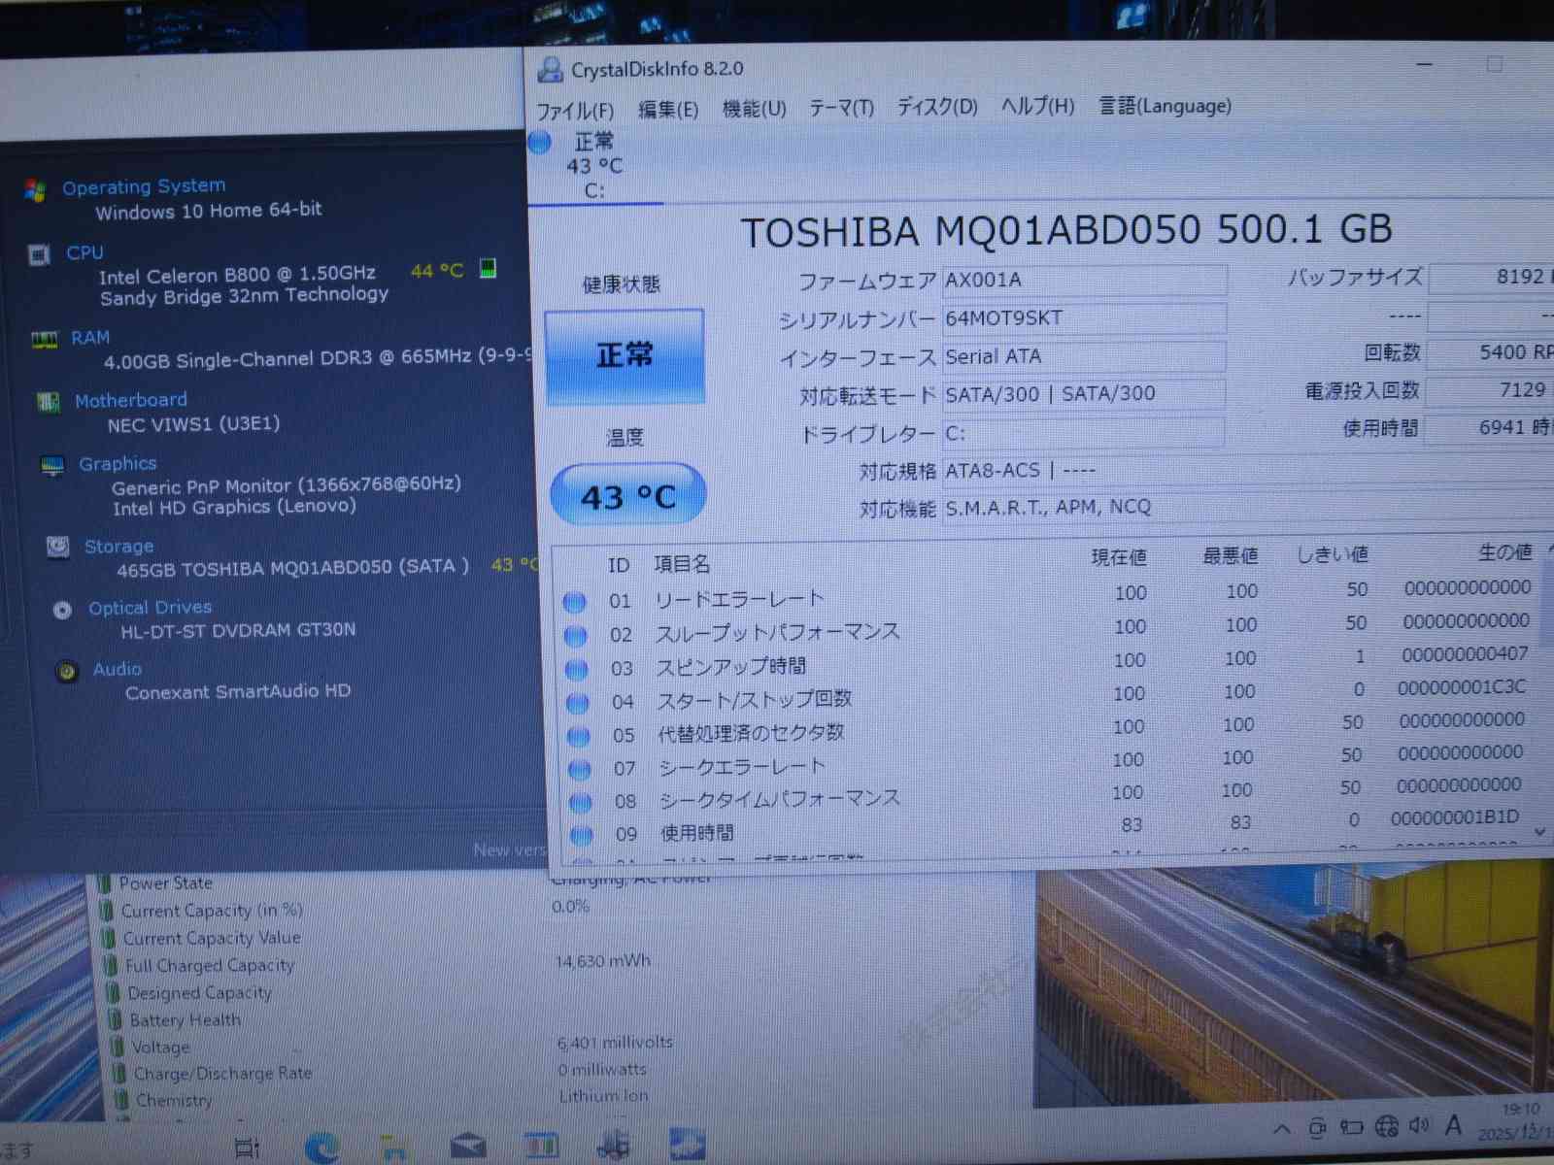
Task: Click the CPU chip icon
Action: [40, 255]
